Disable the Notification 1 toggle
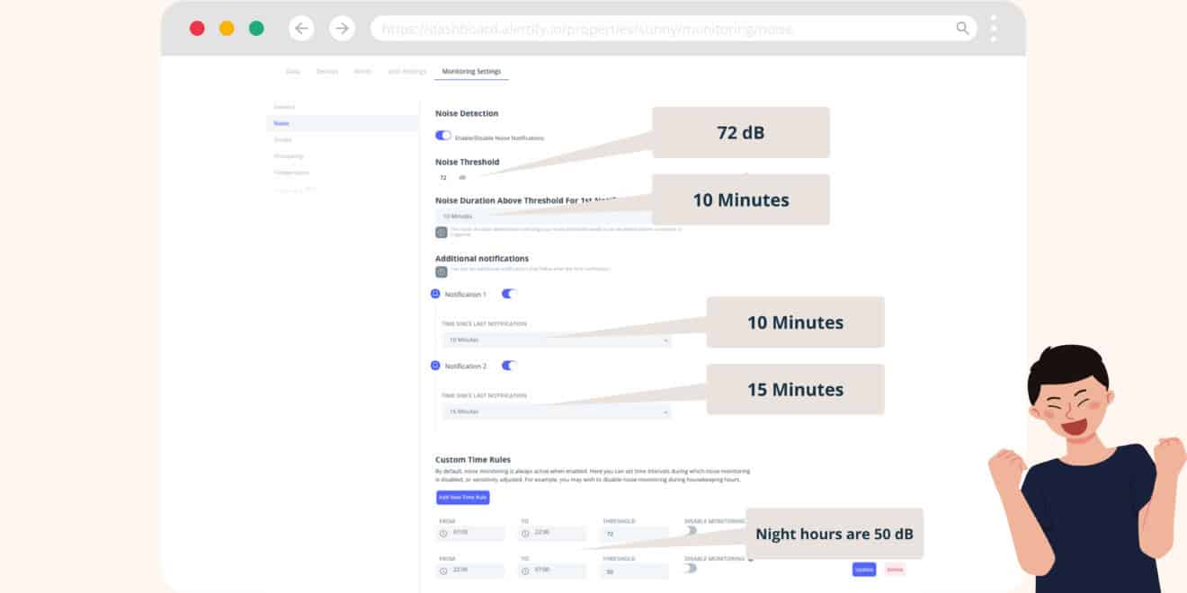Image resolution: width=1187 pixels, height=593 pixels. tap(509, 294)
